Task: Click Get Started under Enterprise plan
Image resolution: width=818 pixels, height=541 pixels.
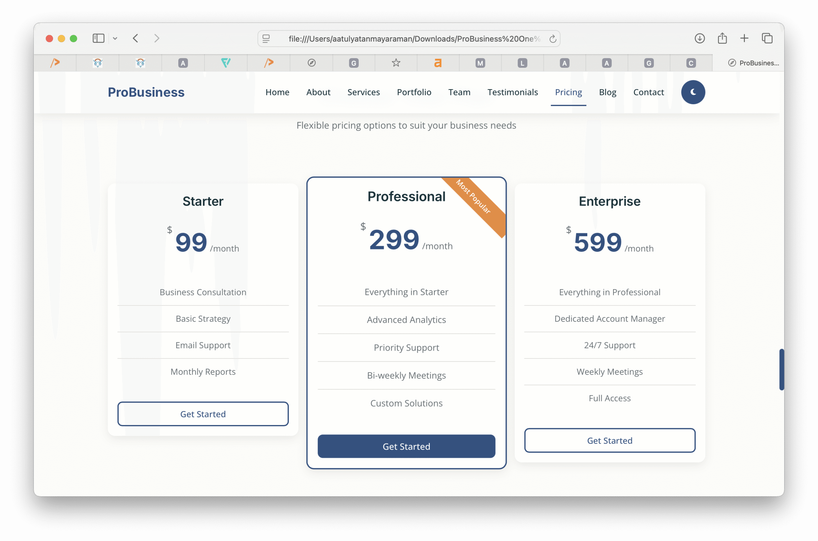Action: (x=609, y=440)
